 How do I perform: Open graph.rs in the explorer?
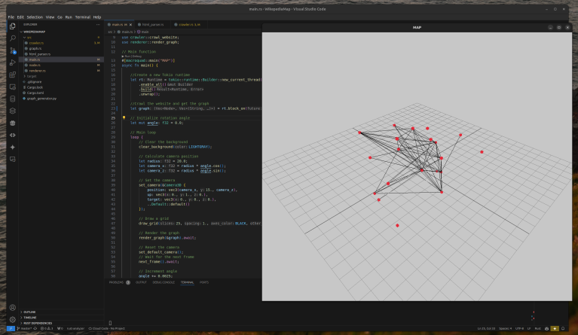61,48
